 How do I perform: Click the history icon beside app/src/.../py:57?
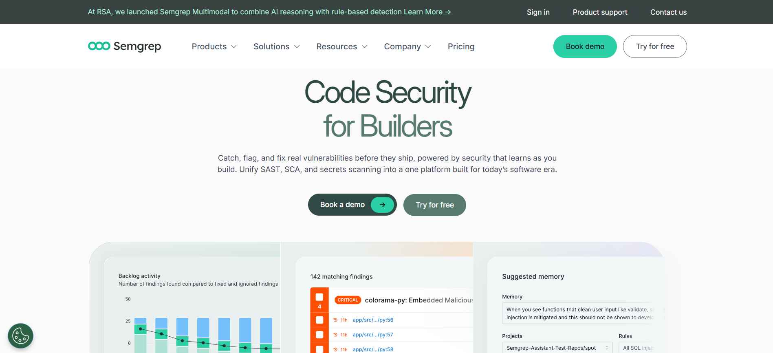tap(335, 335)
